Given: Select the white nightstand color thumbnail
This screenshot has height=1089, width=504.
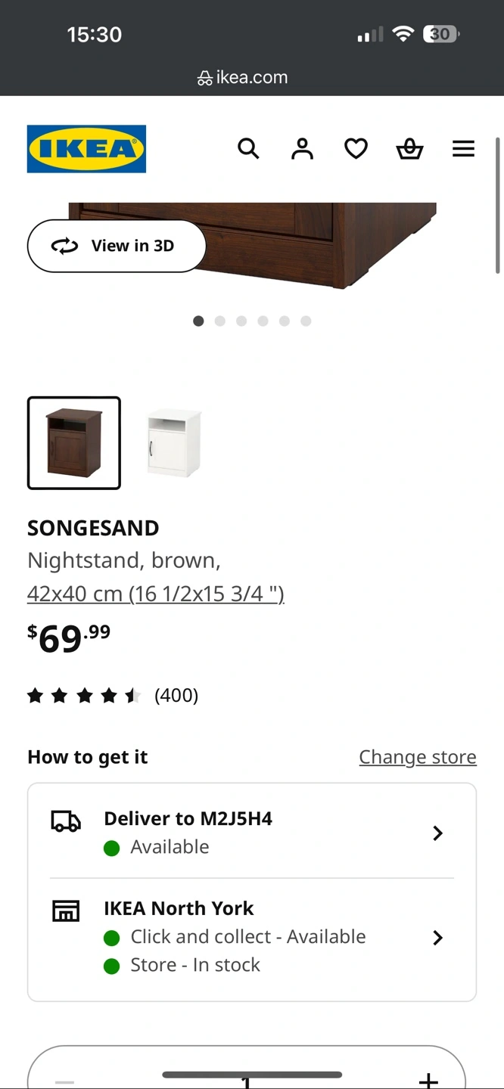Looking at the screenshot, I should coord(174,443).
